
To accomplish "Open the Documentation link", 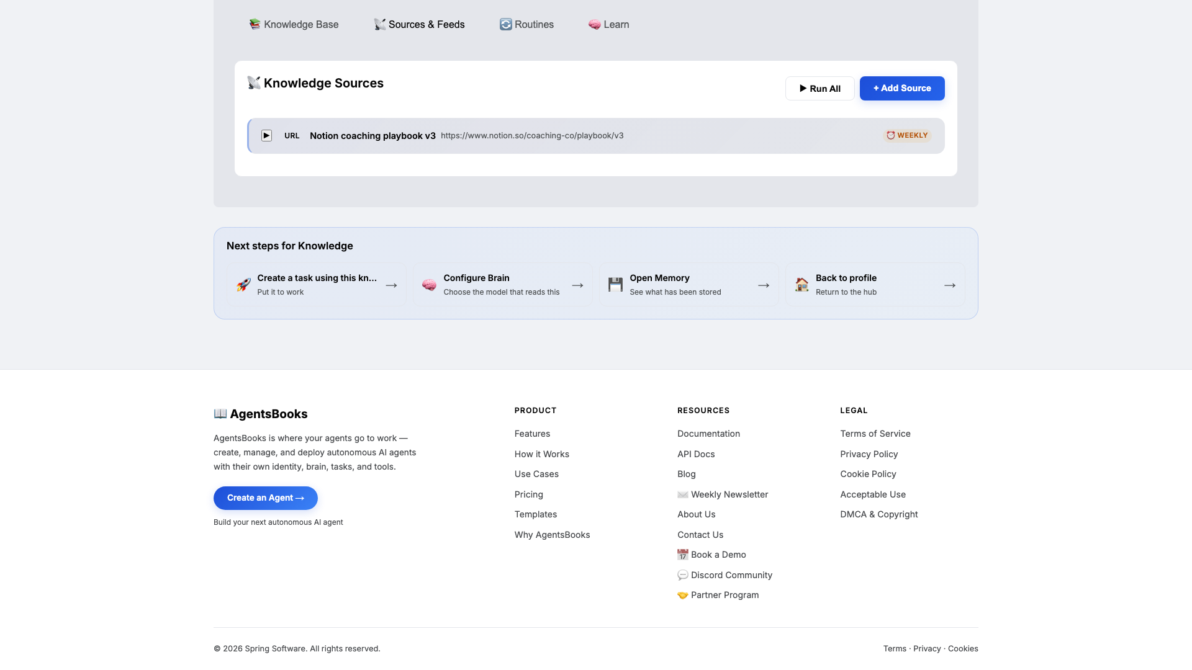I will [708, 434].
